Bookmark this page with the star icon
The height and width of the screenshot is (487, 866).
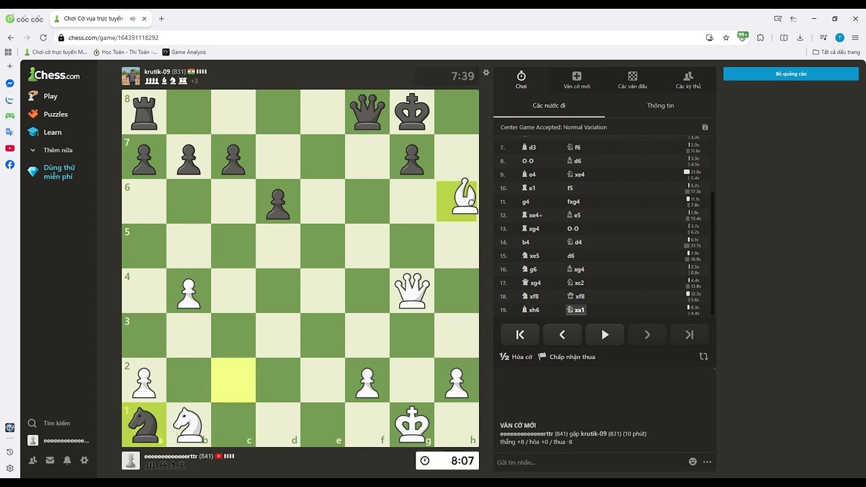[x=726, y=38]
